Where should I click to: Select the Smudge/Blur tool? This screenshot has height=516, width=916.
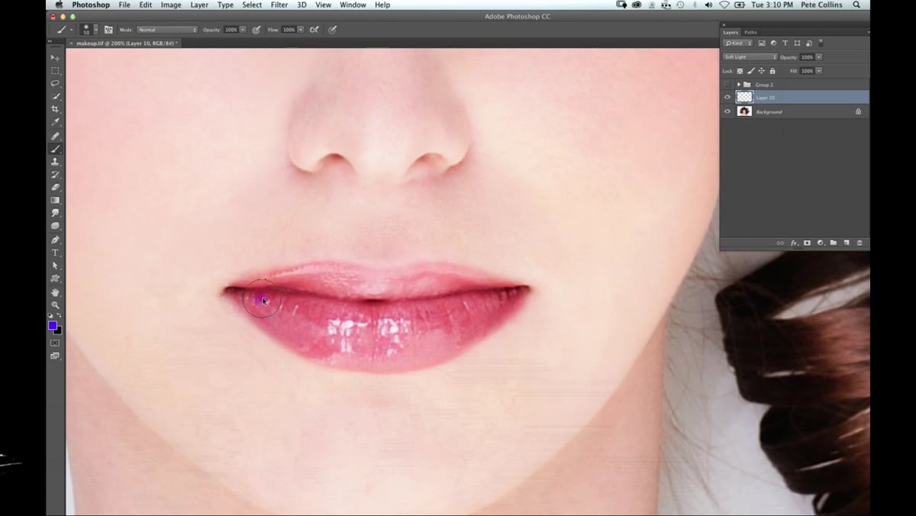[x=55, y=214]
